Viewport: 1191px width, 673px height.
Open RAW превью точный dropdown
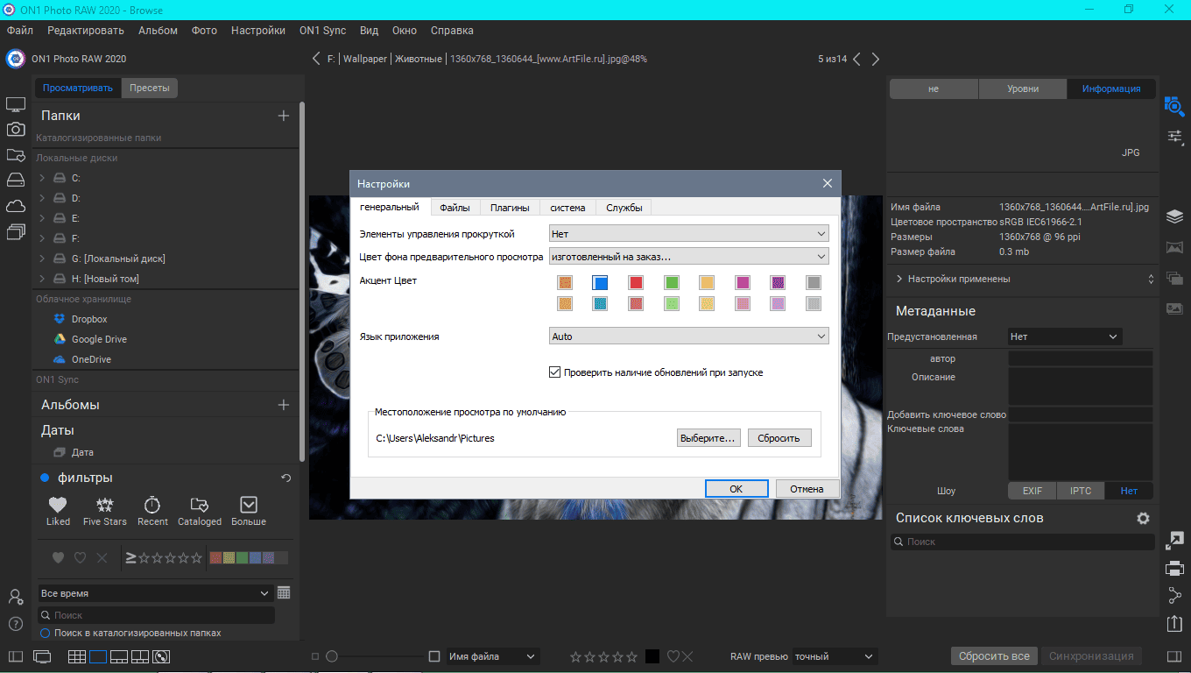click(835, 656)
